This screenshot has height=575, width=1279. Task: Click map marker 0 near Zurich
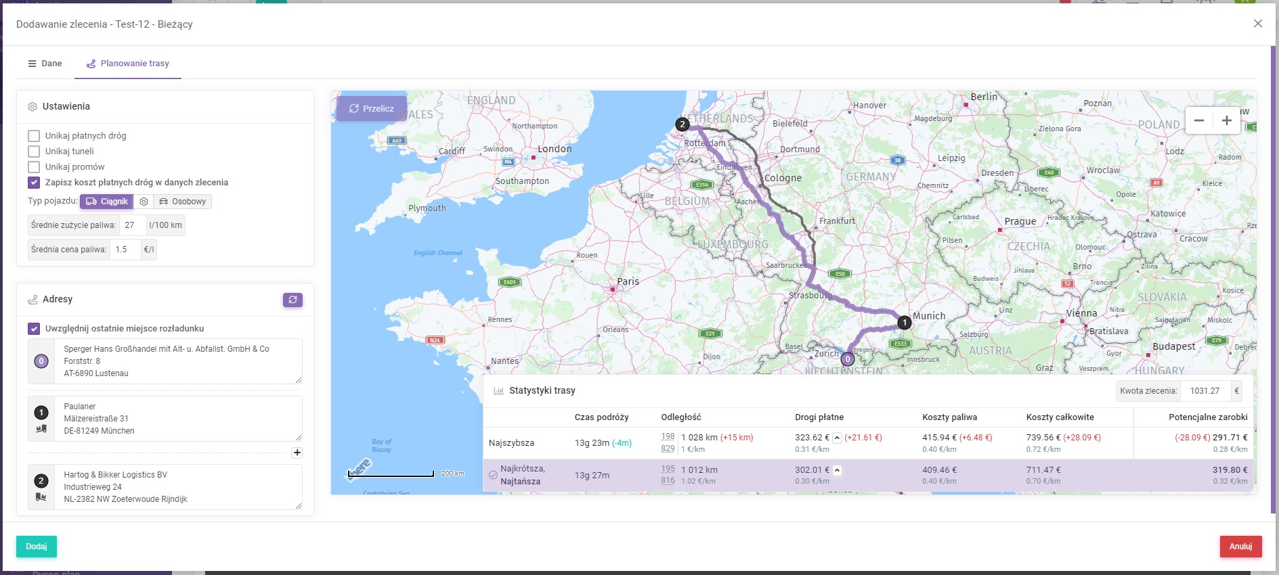[x=847, y=359]
